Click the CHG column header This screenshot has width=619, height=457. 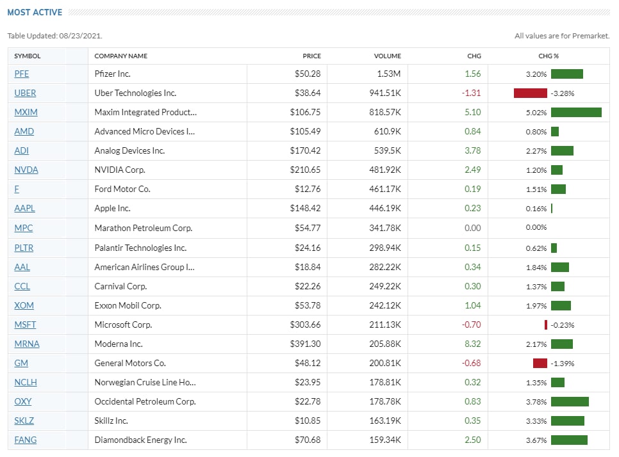pyautogui.click(x=474, y=56)
